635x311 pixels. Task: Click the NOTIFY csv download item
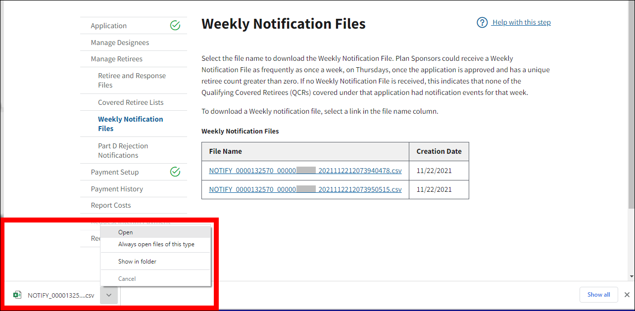pos(60,295)
